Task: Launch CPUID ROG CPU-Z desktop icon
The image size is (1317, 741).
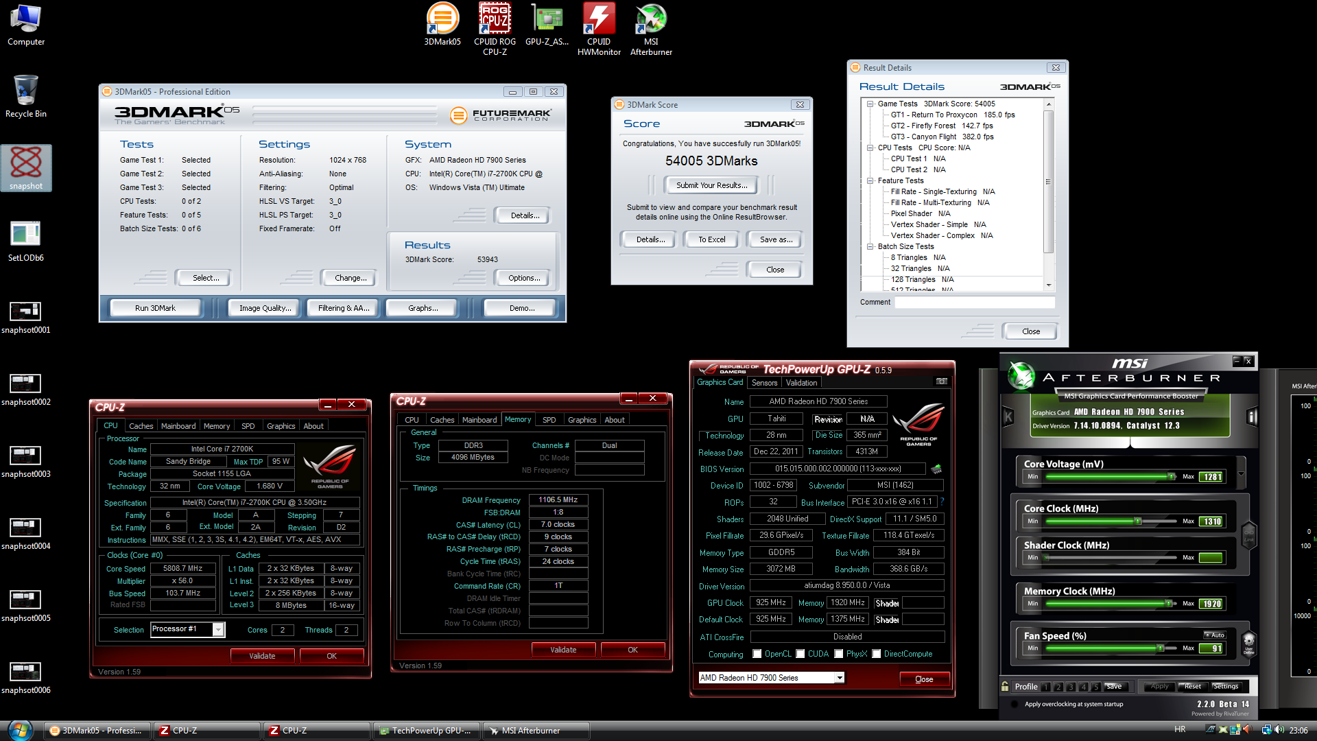Action: (x=495, y=29)
